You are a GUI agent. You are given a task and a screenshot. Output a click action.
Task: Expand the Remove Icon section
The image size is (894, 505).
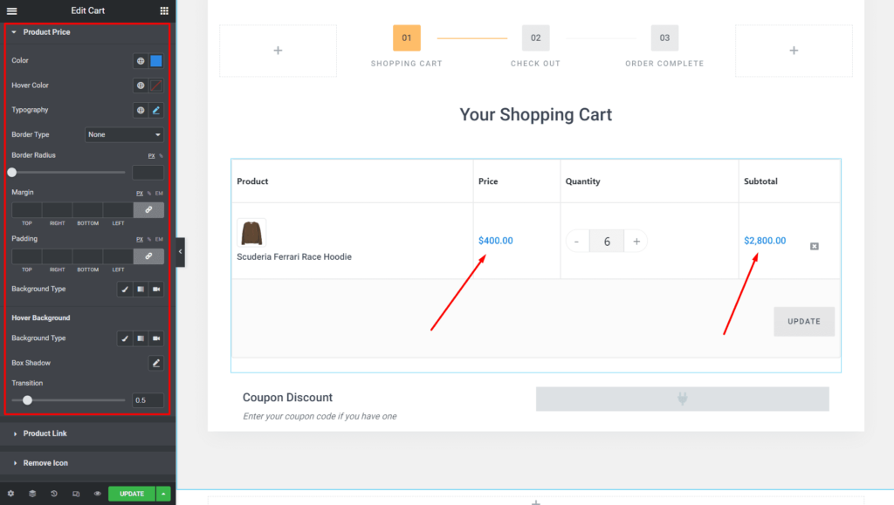click(45, 463)
